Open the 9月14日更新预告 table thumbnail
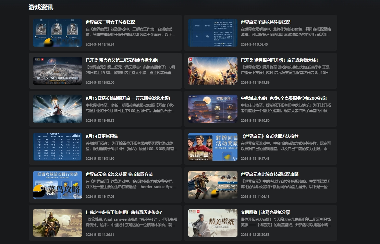This screenshot has height=244, width=380. (57, 147)
